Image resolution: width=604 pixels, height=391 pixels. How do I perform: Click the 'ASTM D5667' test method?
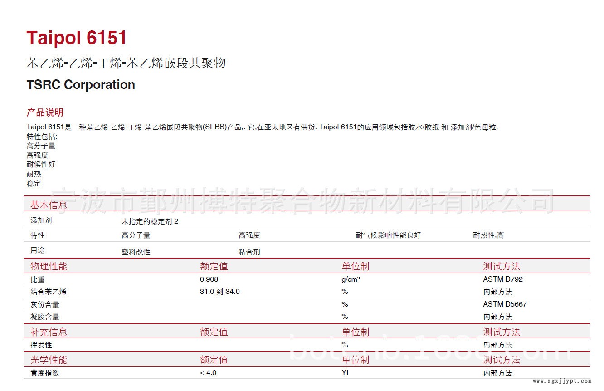point(505,304)
